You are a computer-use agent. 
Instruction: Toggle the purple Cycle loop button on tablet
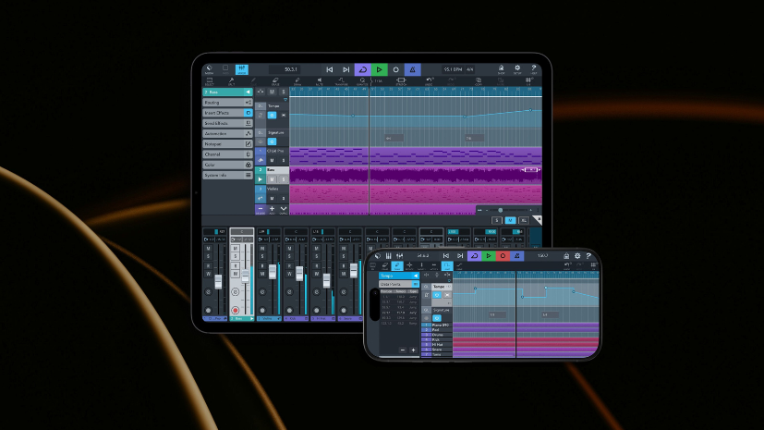[362, 69]
